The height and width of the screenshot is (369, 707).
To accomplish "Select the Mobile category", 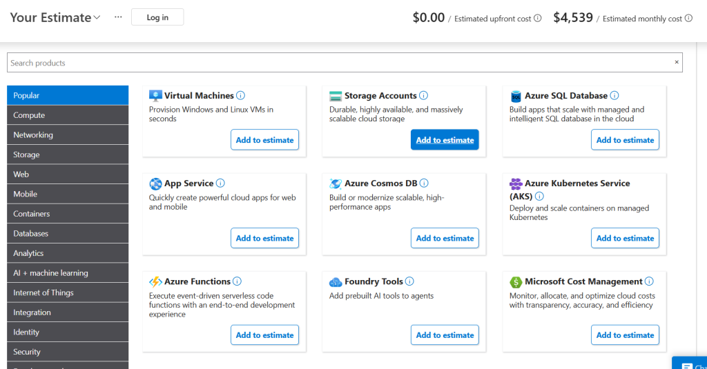I will (x=68, y=195).
